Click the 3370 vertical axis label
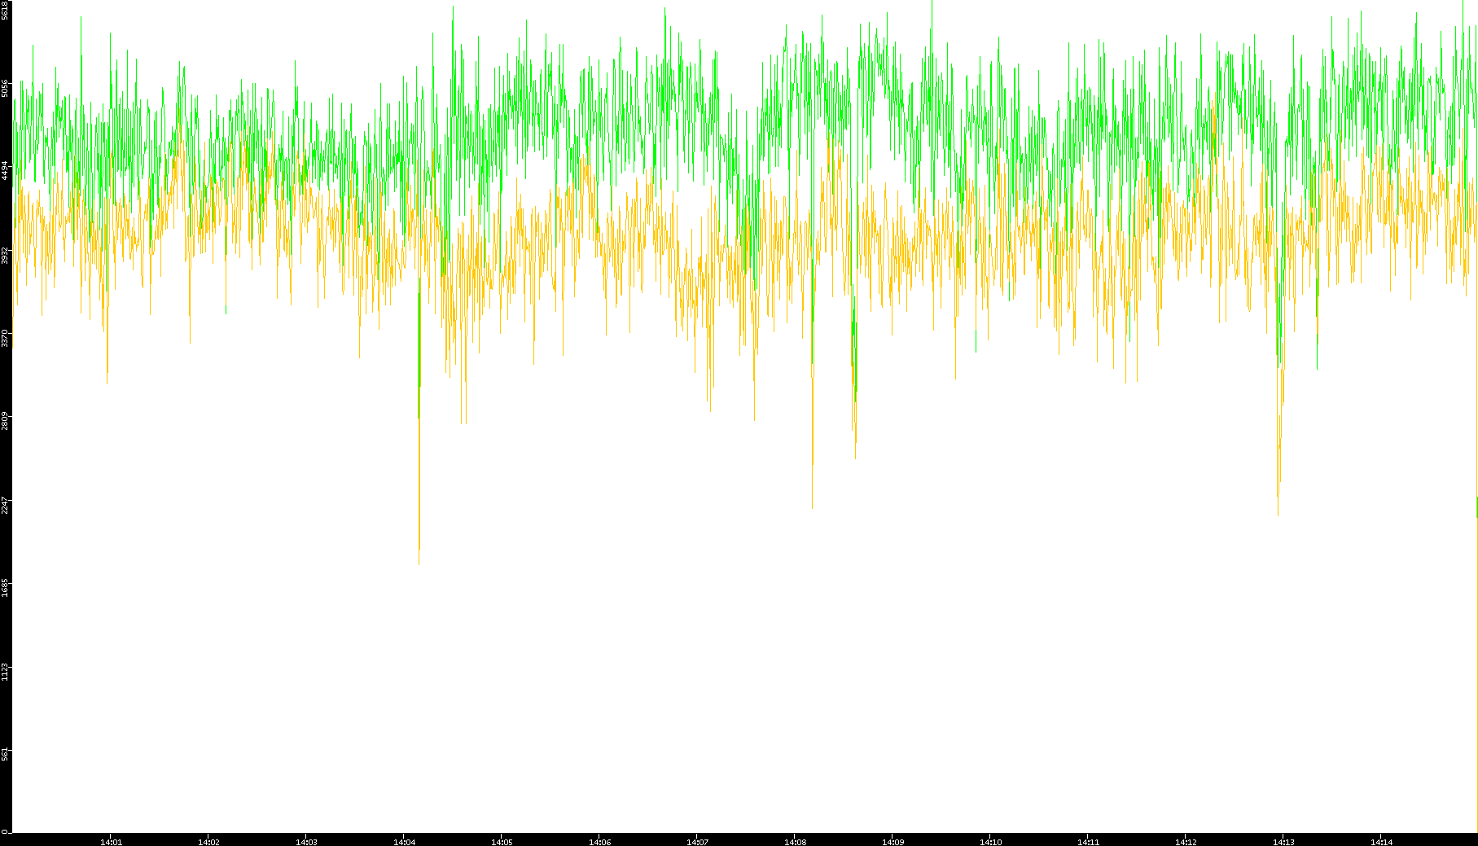This screenshot has height=846, width=1478. point(5,338)
